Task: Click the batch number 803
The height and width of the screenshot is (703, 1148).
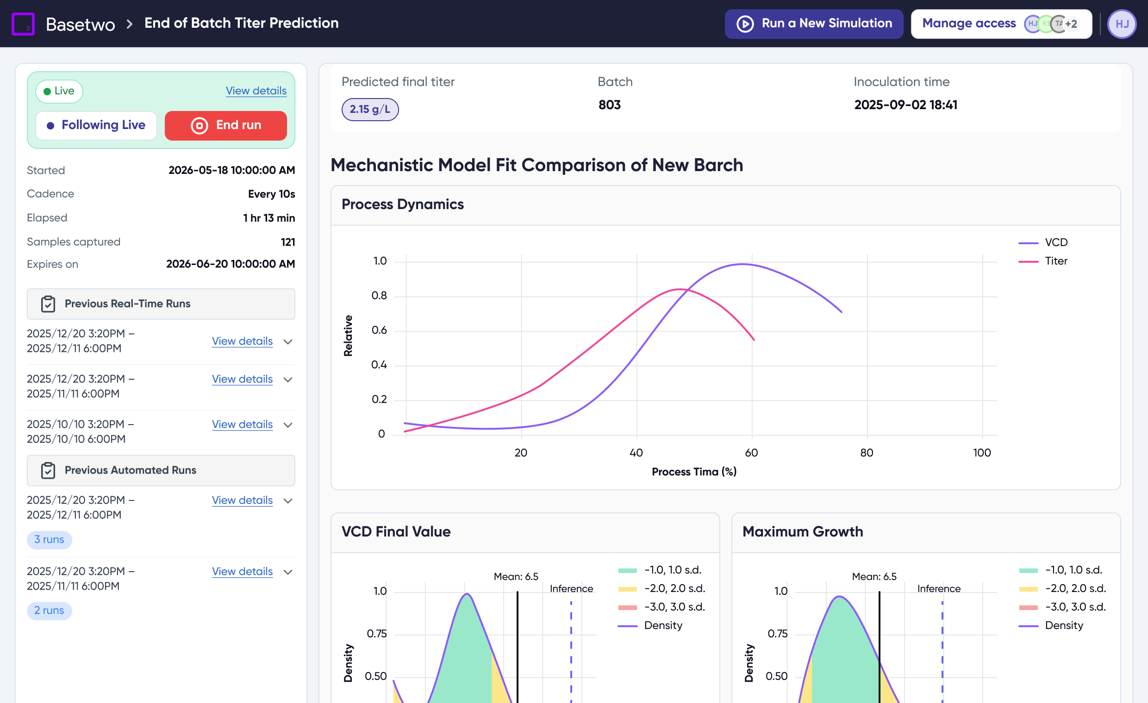Action: (x=609, y=105)
